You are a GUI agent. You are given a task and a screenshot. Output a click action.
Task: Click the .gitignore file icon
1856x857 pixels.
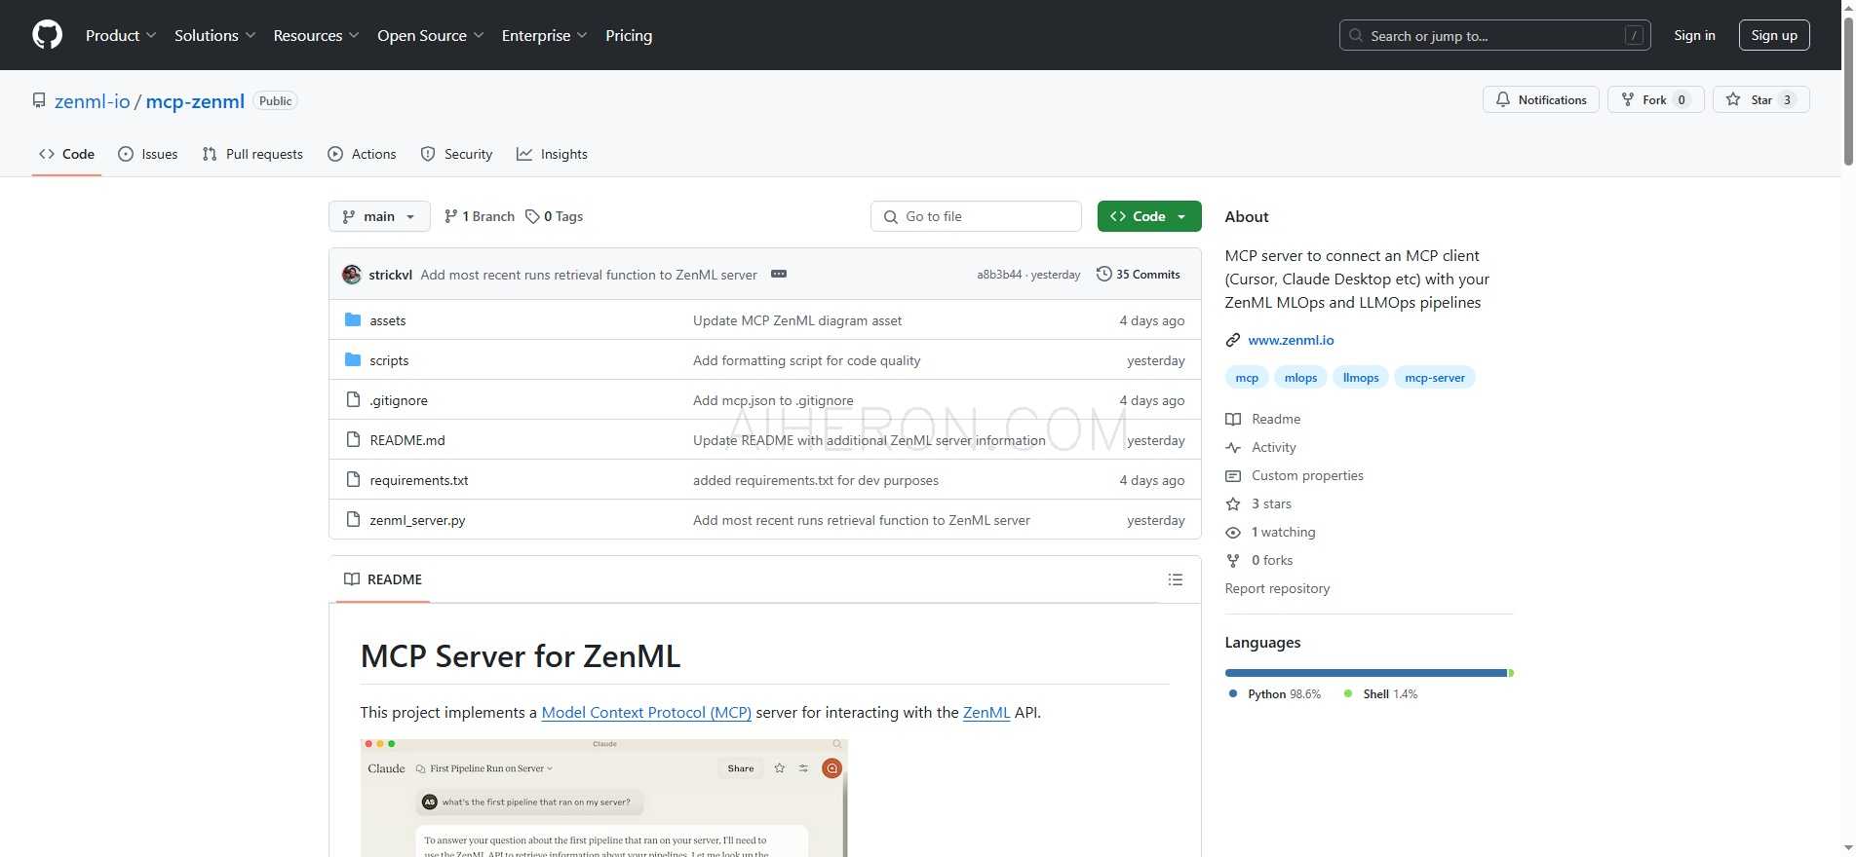point(353,399)
